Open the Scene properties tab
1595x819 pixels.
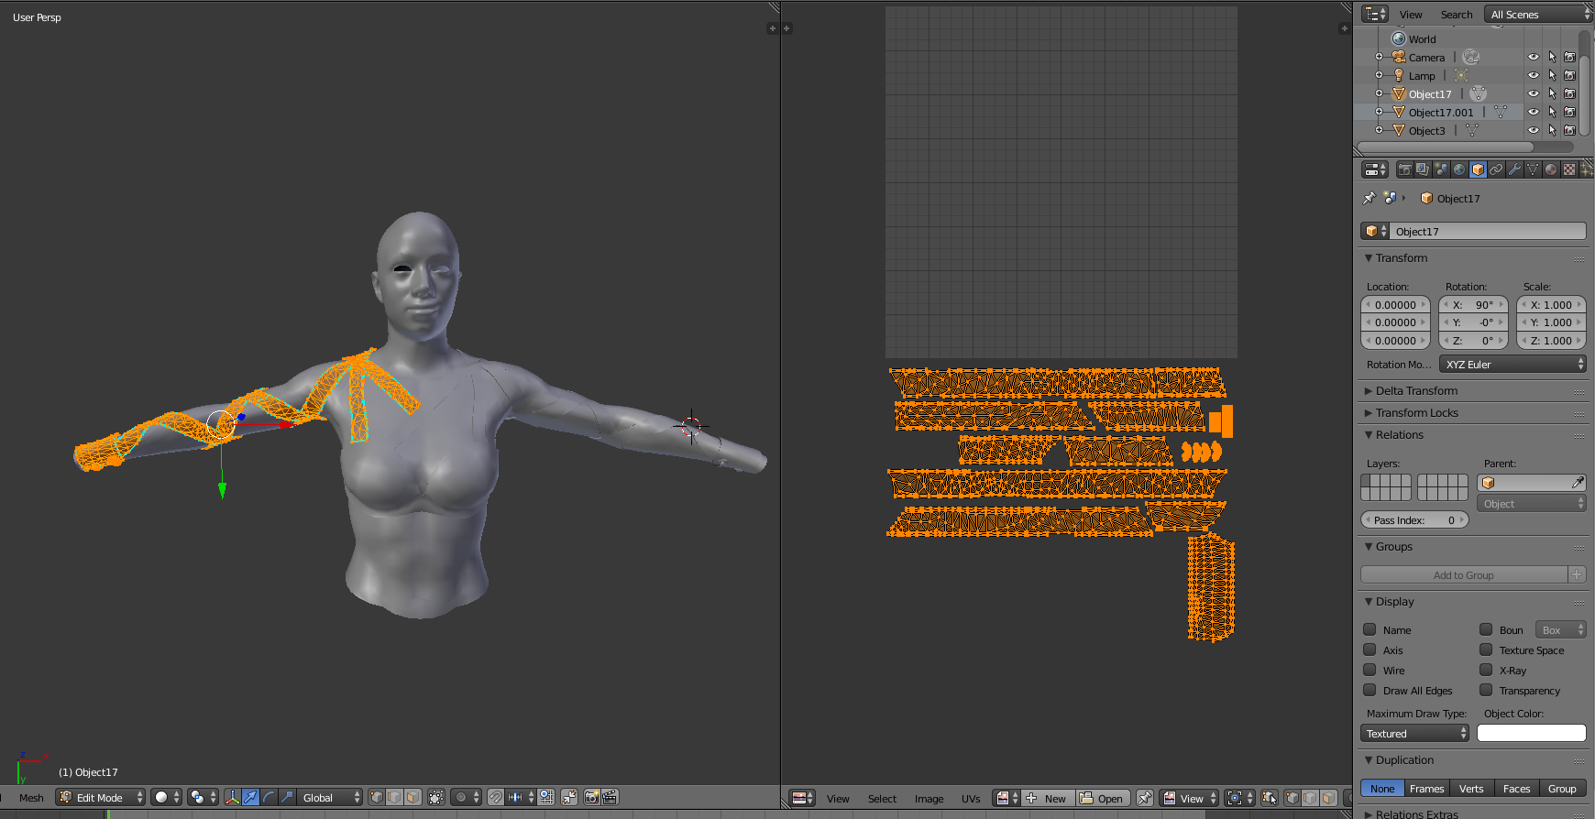(1441, 169)
